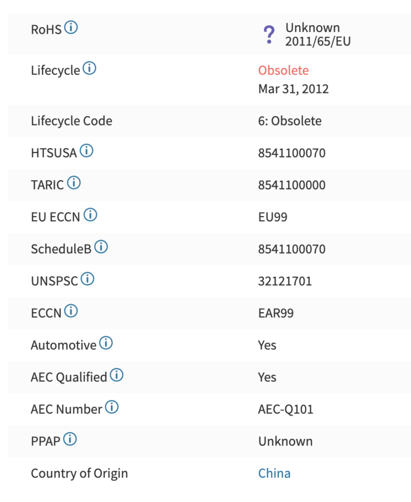Viewport: 411px width, 502px height.
Task: Click info icon beside AEC Number
Action: [x=112, y=407]
